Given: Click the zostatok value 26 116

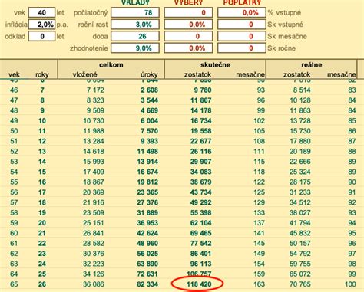Looking at the screenshot, I should click(201, 151).
